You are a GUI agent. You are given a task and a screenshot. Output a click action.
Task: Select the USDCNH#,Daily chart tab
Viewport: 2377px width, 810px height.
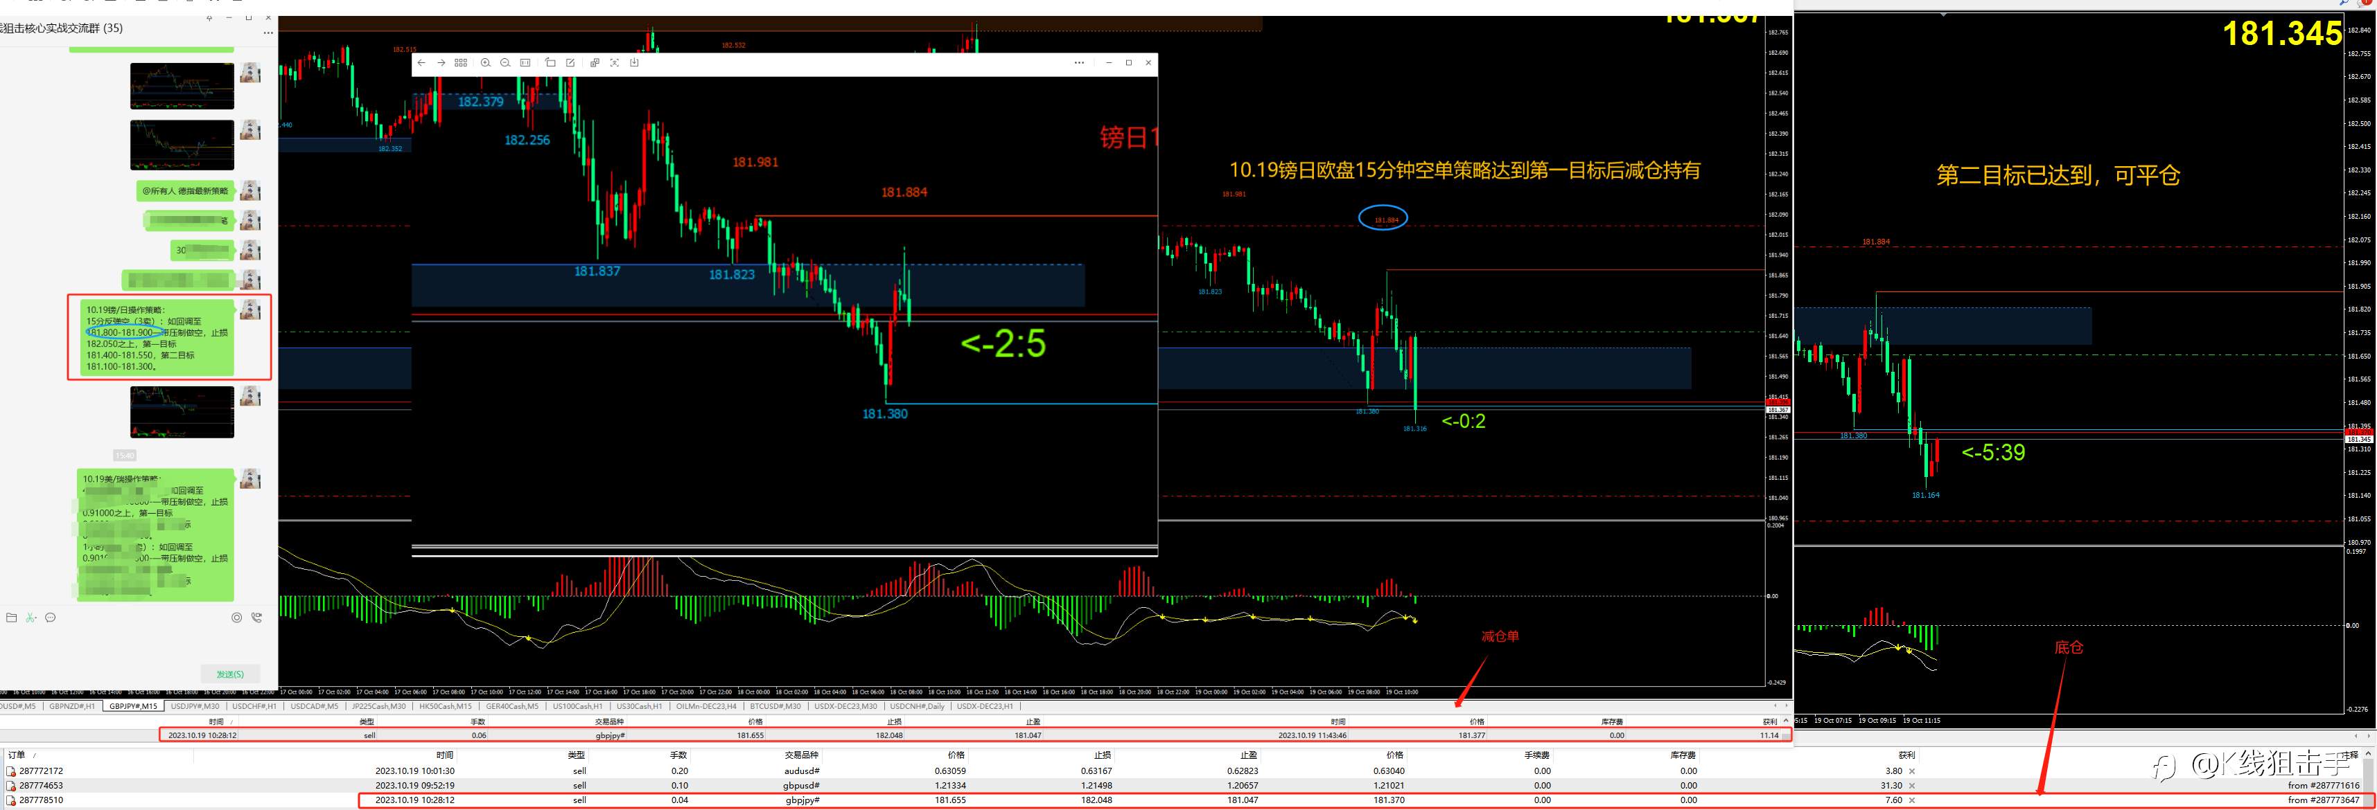tap(918, 707)
